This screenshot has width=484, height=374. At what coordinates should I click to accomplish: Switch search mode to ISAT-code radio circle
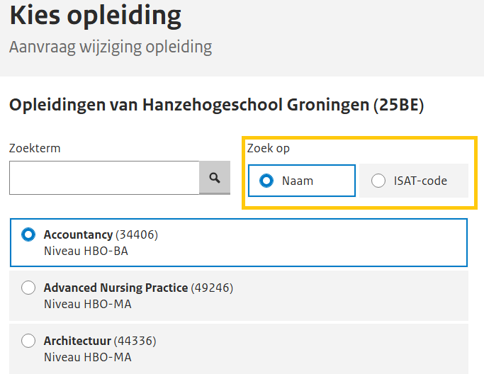pyautogui.click(x=378, y=181)
